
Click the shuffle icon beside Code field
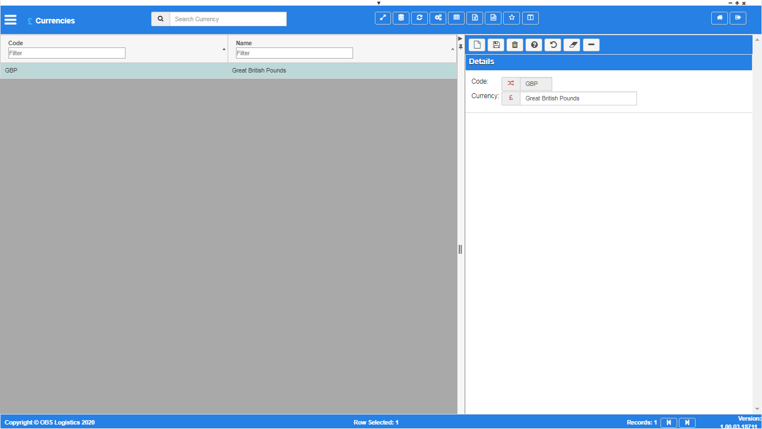point(511,84)
